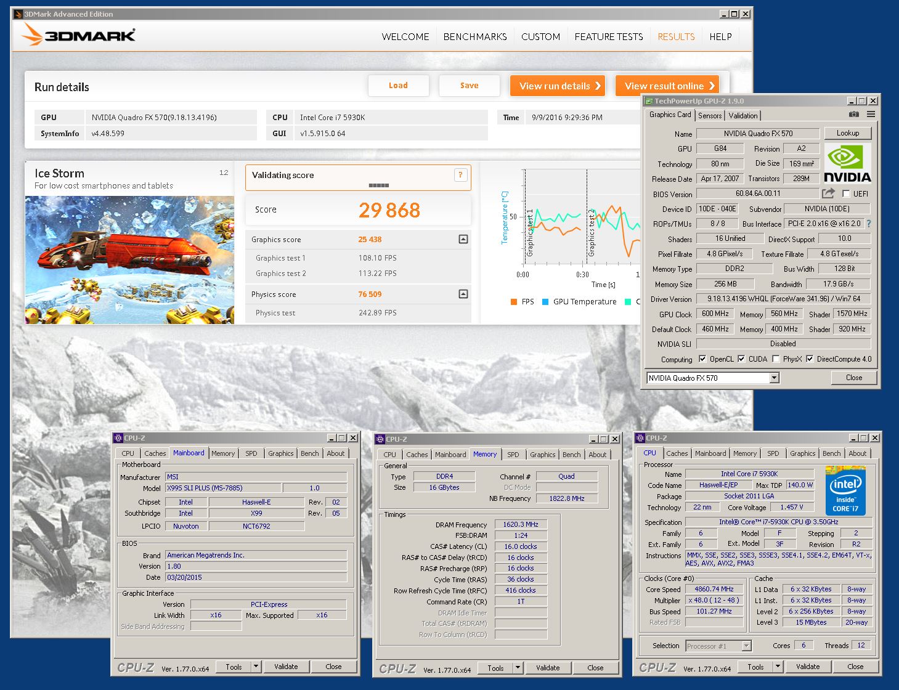Click the overall score 29 868
This screenshot has height=690, width=899.
pos(389,210)
